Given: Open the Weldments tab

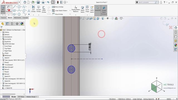Looking at the screenshot, I should (18, 18).
